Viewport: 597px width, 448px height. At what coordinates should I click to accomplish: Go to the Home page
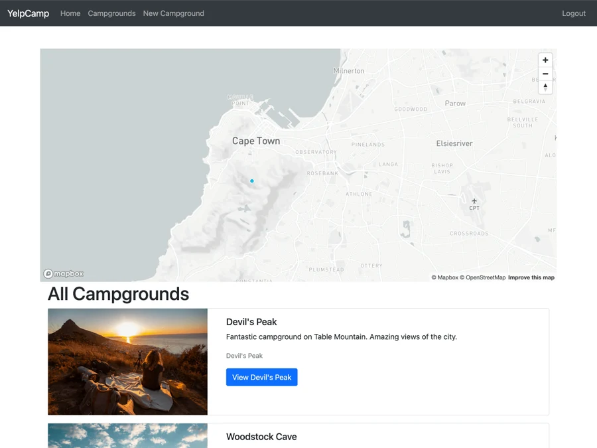70,13
